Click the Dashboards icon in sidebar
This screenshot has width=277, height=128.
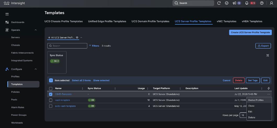click(7, 22)
